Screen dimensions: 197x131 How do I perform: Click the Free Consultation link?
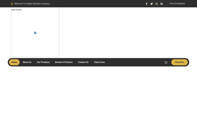click(177, 4)
